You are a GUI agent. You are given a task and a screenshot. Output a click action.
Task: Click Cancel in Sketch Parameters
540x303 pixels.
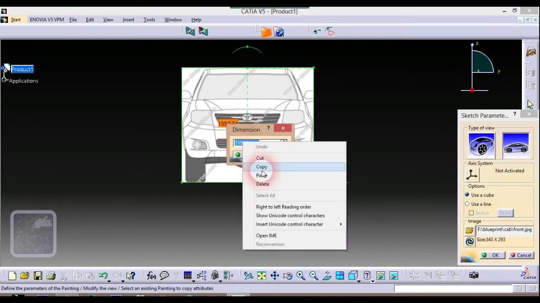click(521, 255)
